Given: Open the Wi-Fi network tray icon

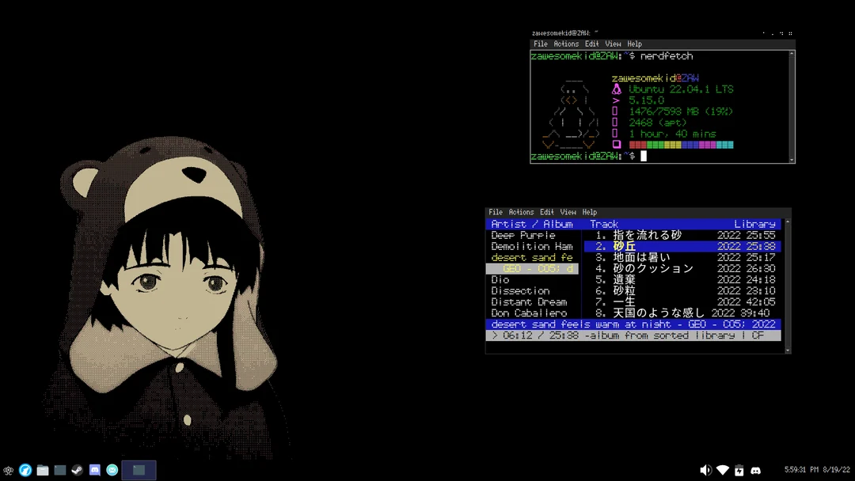Looking at the screenshot, I should (722, 471).
